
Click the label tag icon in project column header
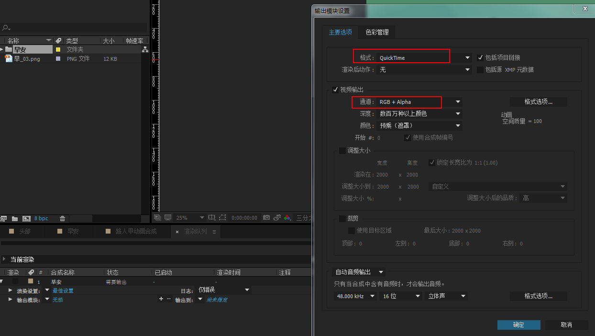click(58, 41)
